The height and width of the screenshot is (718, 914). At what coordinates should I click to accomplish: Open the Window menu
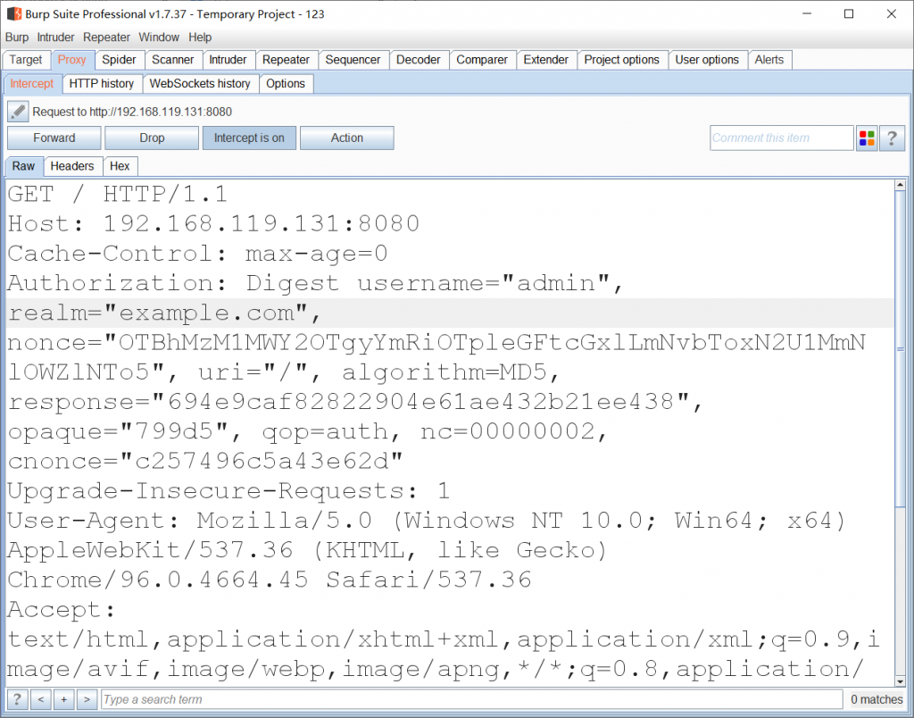[159, 38]
